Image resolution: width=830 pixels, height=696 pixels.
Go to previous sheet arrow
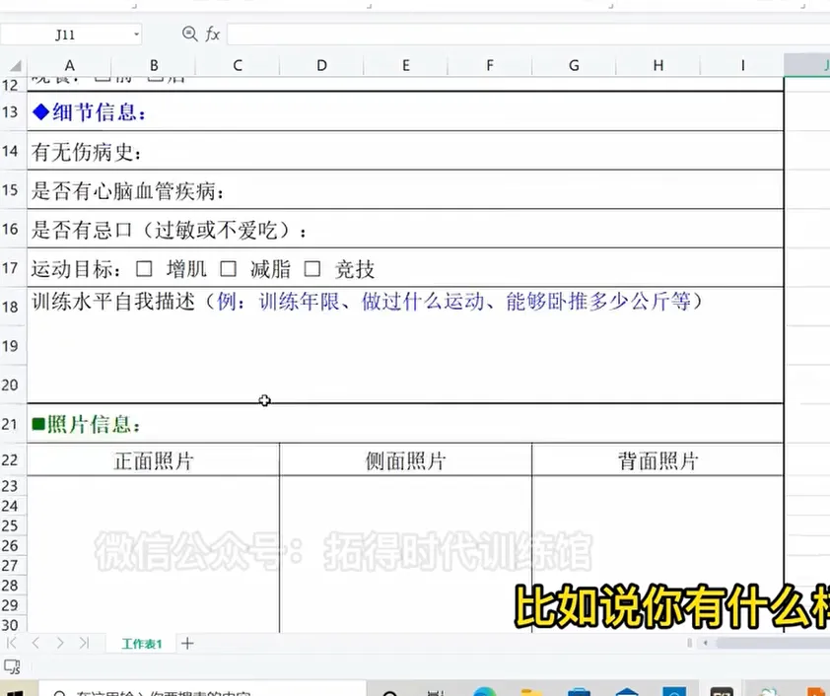pos(35,643)
